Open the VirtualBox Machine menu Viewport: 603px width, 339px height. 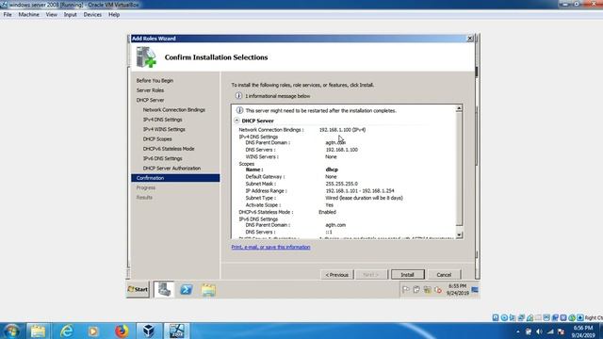tap(29, 15)
